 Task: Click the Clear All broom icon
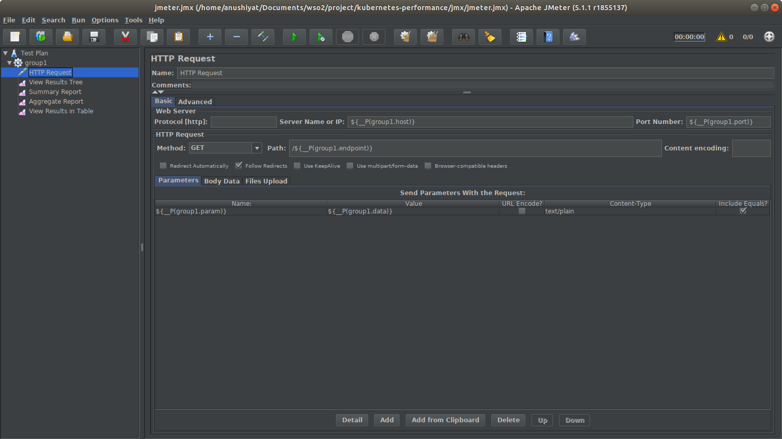coord(432,37)
